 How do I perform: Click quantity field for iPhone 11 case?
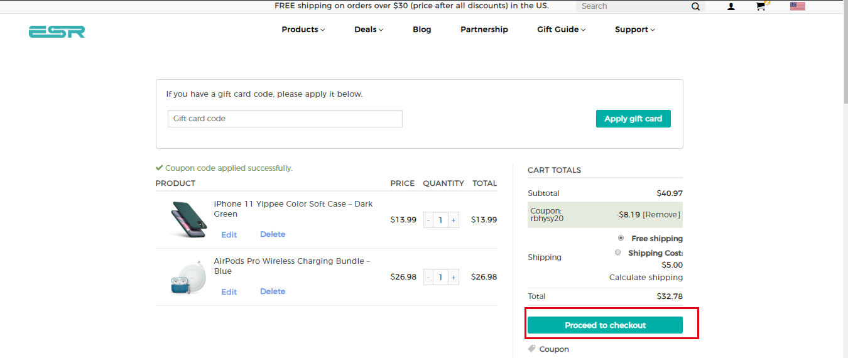(x=441, y=220)
